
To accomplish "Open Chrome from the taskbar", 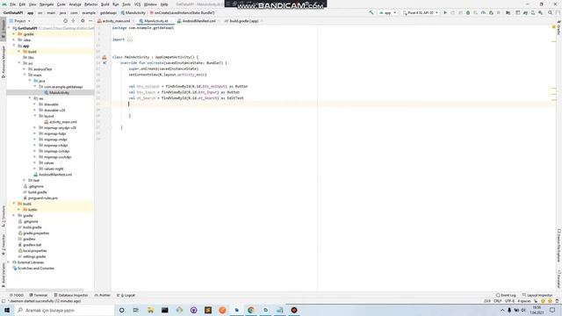I will point(251,310).
